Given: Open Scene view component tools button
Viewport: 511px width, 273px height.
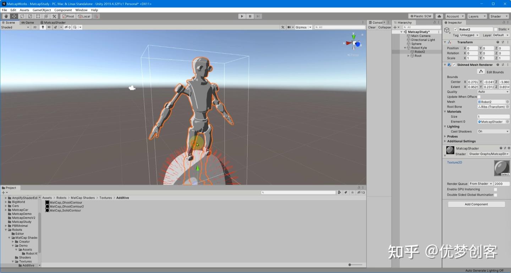Looking at the screenshot, I should coord(283,27).
